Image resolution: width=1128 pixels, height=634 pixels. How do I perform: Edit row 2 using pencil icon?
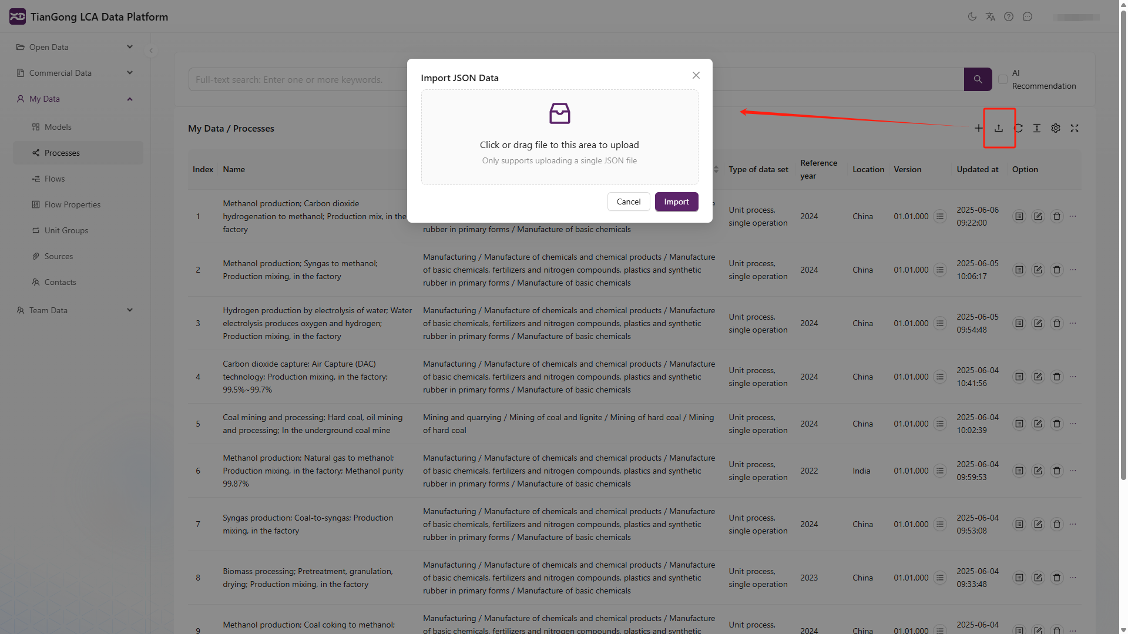tap(1038, 270)
